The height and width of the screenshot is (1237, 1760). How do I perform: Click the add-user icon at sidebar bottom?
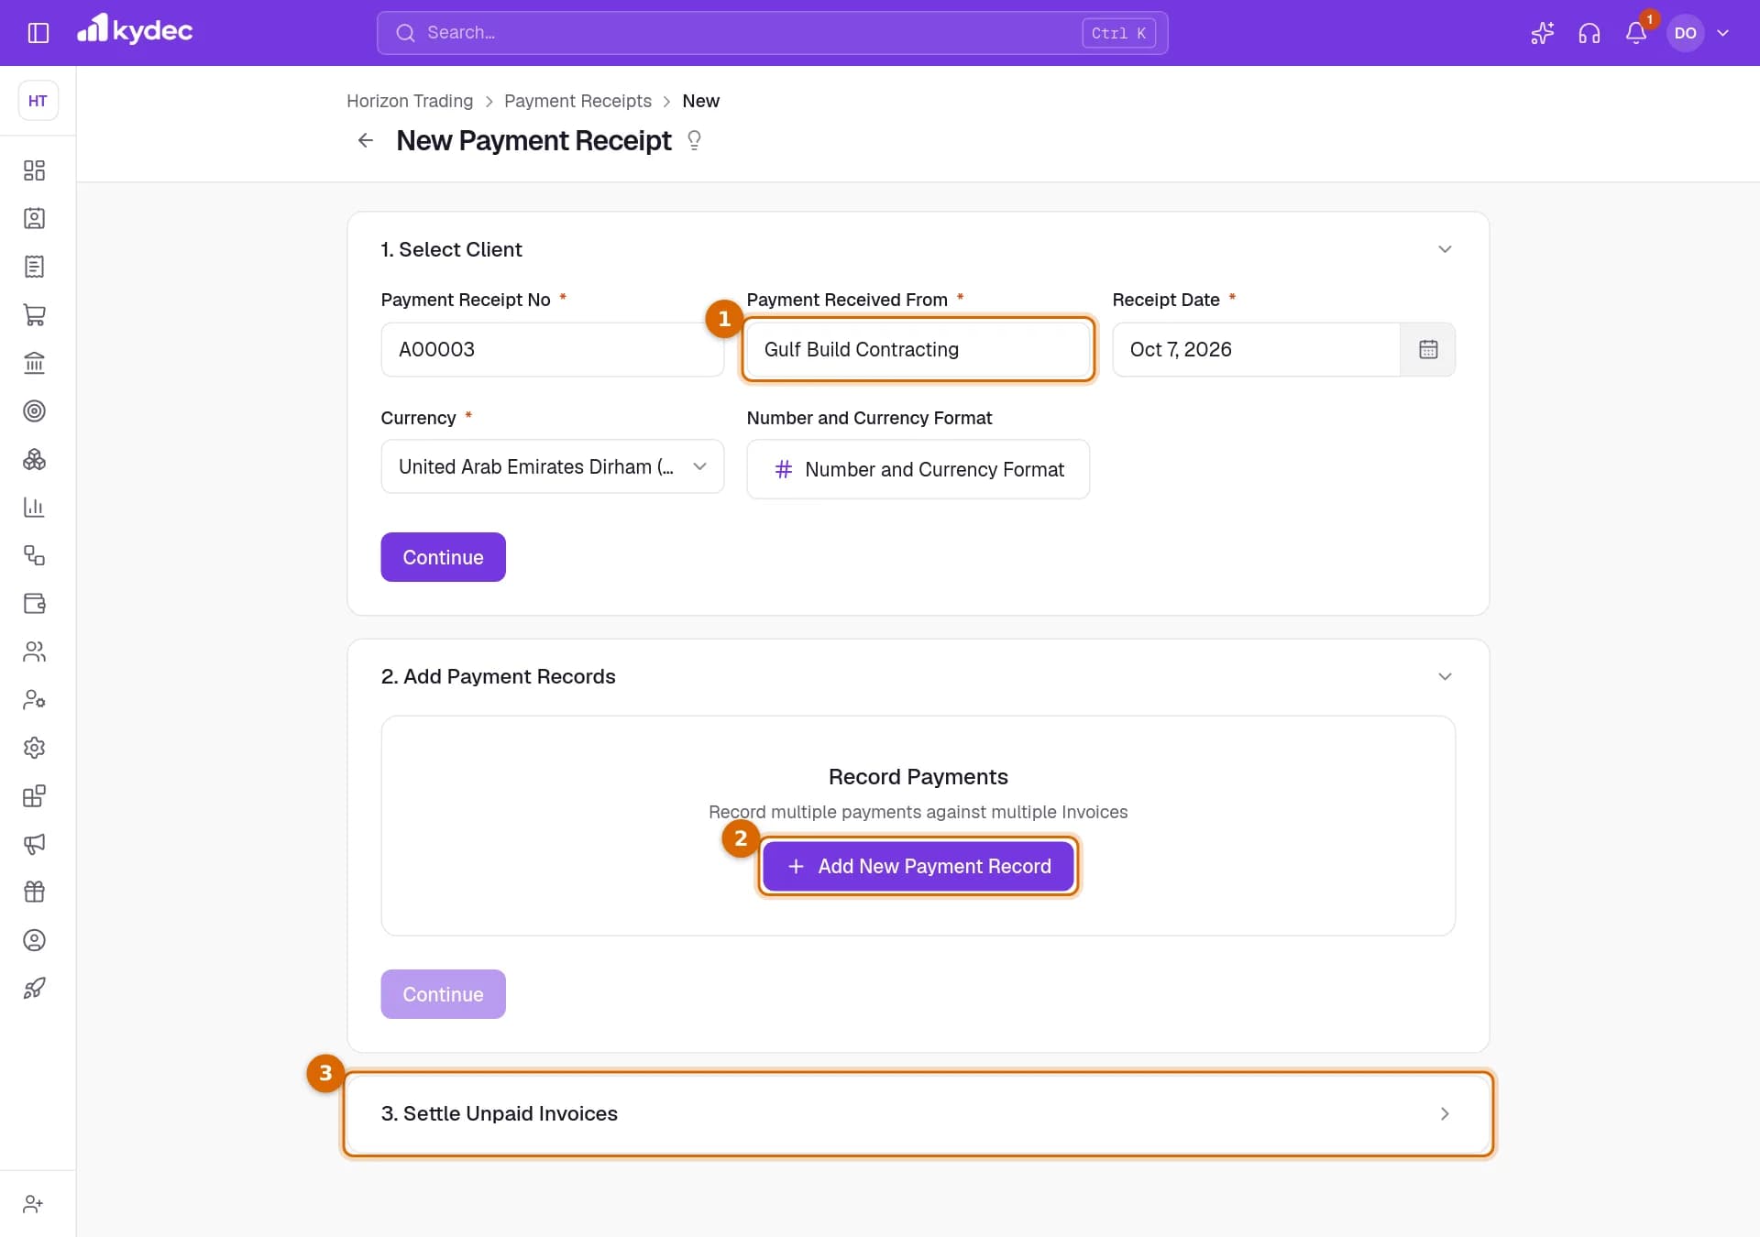pyautogui.click(x=34, y=1204)
